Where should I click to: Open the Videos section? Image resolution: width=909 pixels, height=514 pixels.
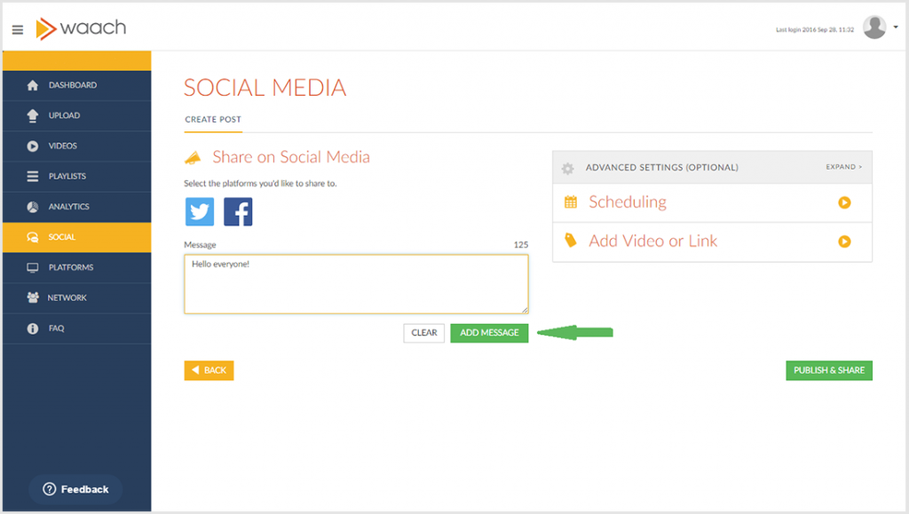[x=76, y=146]
